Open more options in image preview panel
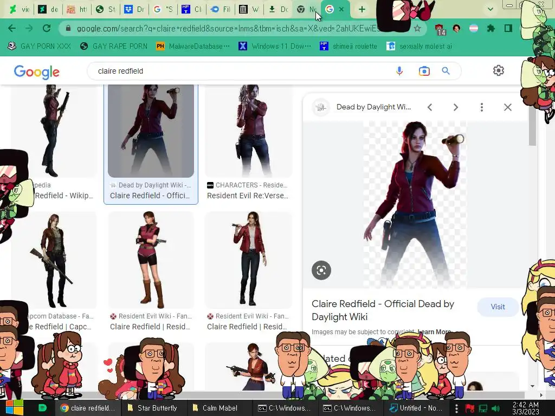The height and width of the screenshot is (416, 555). click(482, 107)
